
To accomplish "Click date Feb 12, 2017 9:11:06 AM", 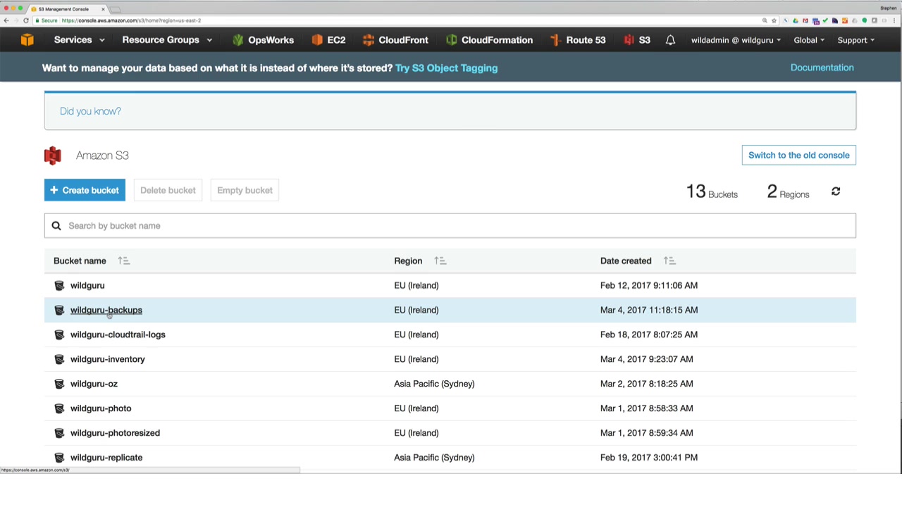I will click(x=649, y=286).
